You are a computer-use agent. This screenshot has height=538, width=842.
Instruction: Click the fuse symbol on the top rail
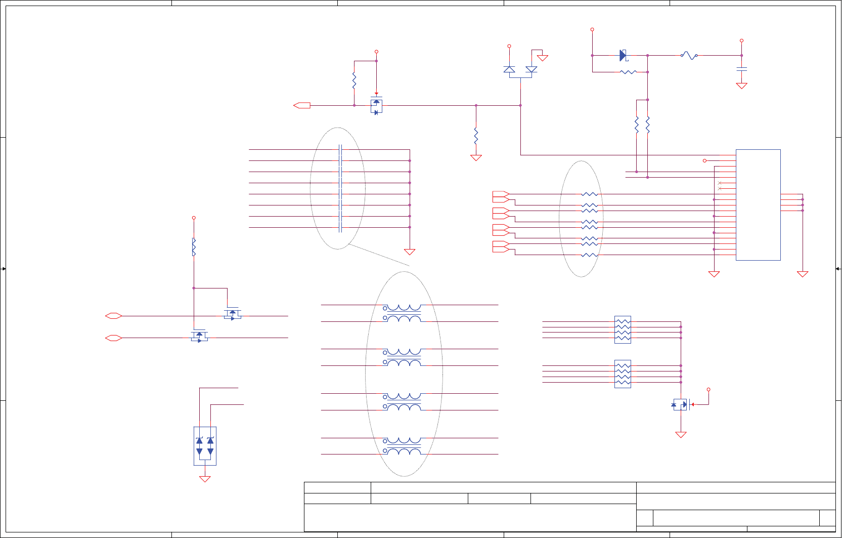tap(689, 55)
